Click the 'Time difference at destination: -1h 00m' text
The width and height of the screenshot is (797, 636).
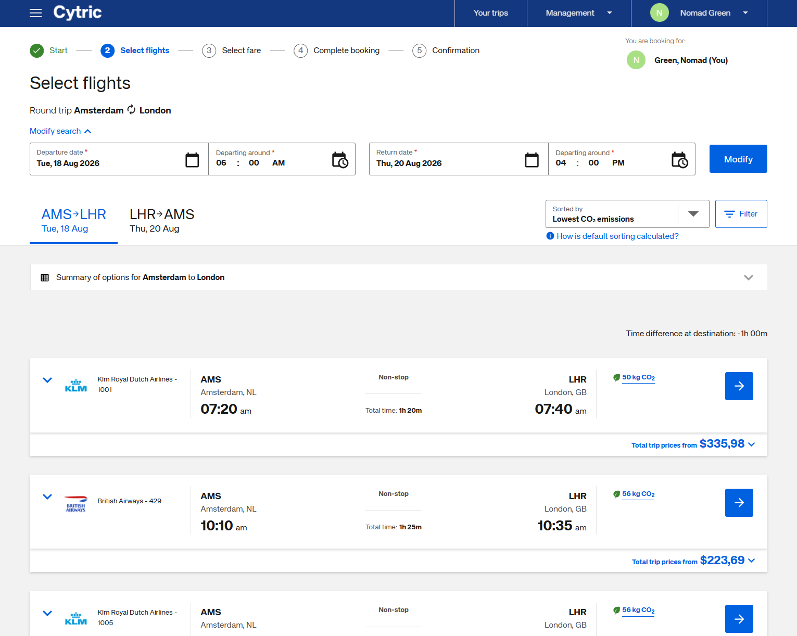(697, 334)
